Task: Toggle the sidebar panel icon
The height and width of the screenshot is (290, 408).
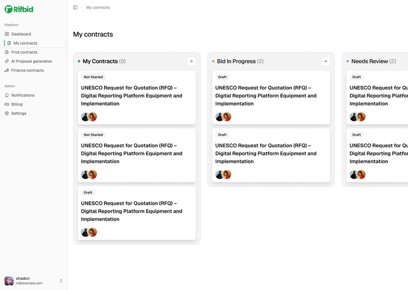Action: tap(75, 7)
